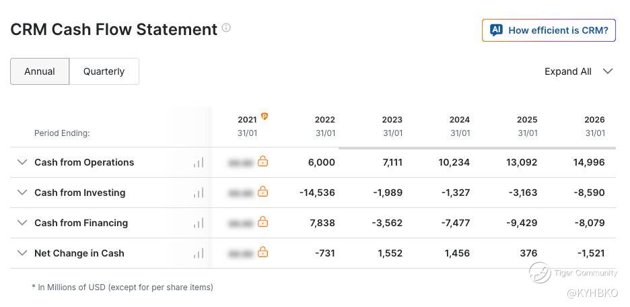
Task: Click the lock icon in Cash from Operations row
Action: 262,161
